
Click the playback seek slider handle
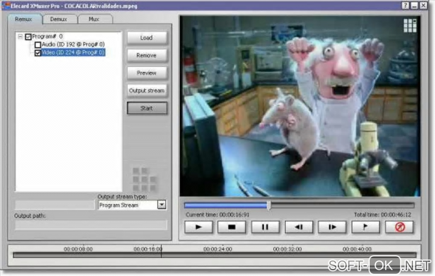click(269, 206)
